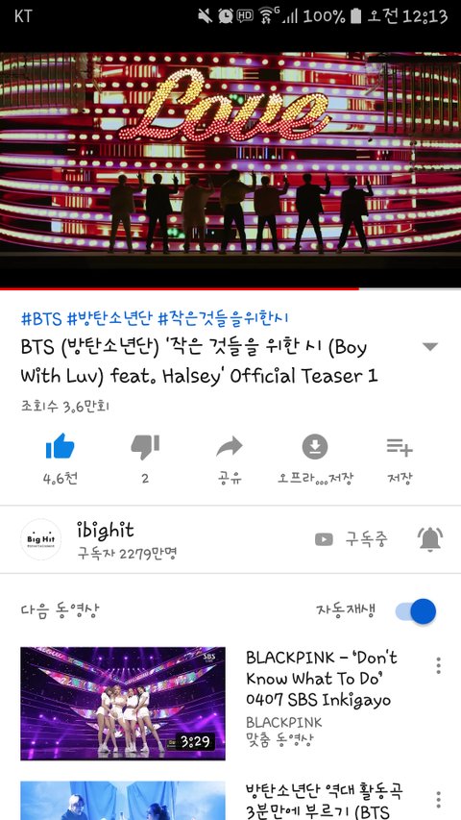
Task: Toggle 구독중 subscription button
Action: [x=352, y=539]
